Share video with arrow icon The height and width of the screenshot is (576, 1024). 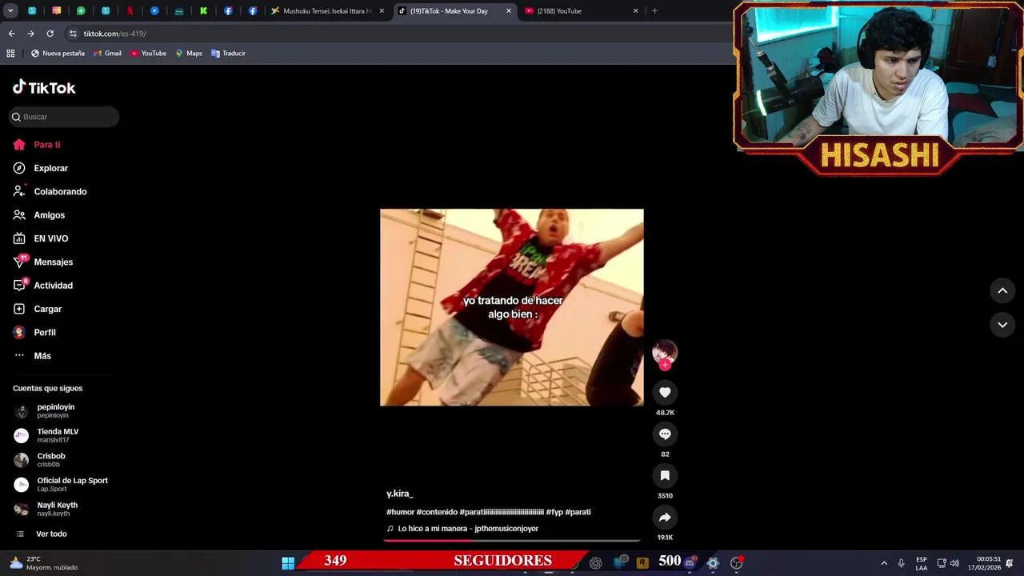point(665,517)
